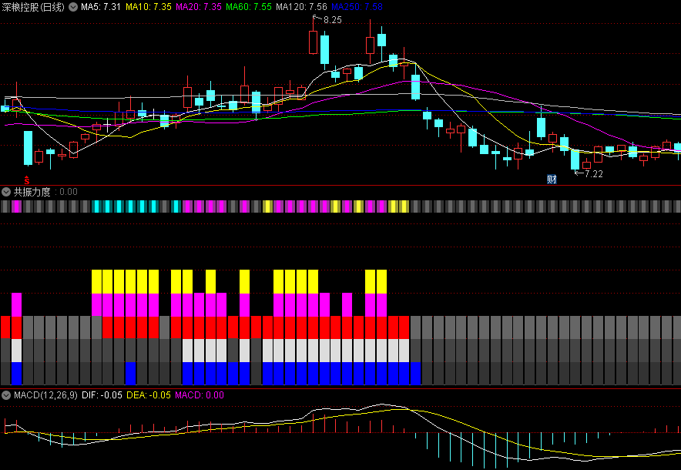The height and width of the screenshot is (470, 681).
Task: Select the MA10: 7.35 label
Action: (x=149, y=7)
